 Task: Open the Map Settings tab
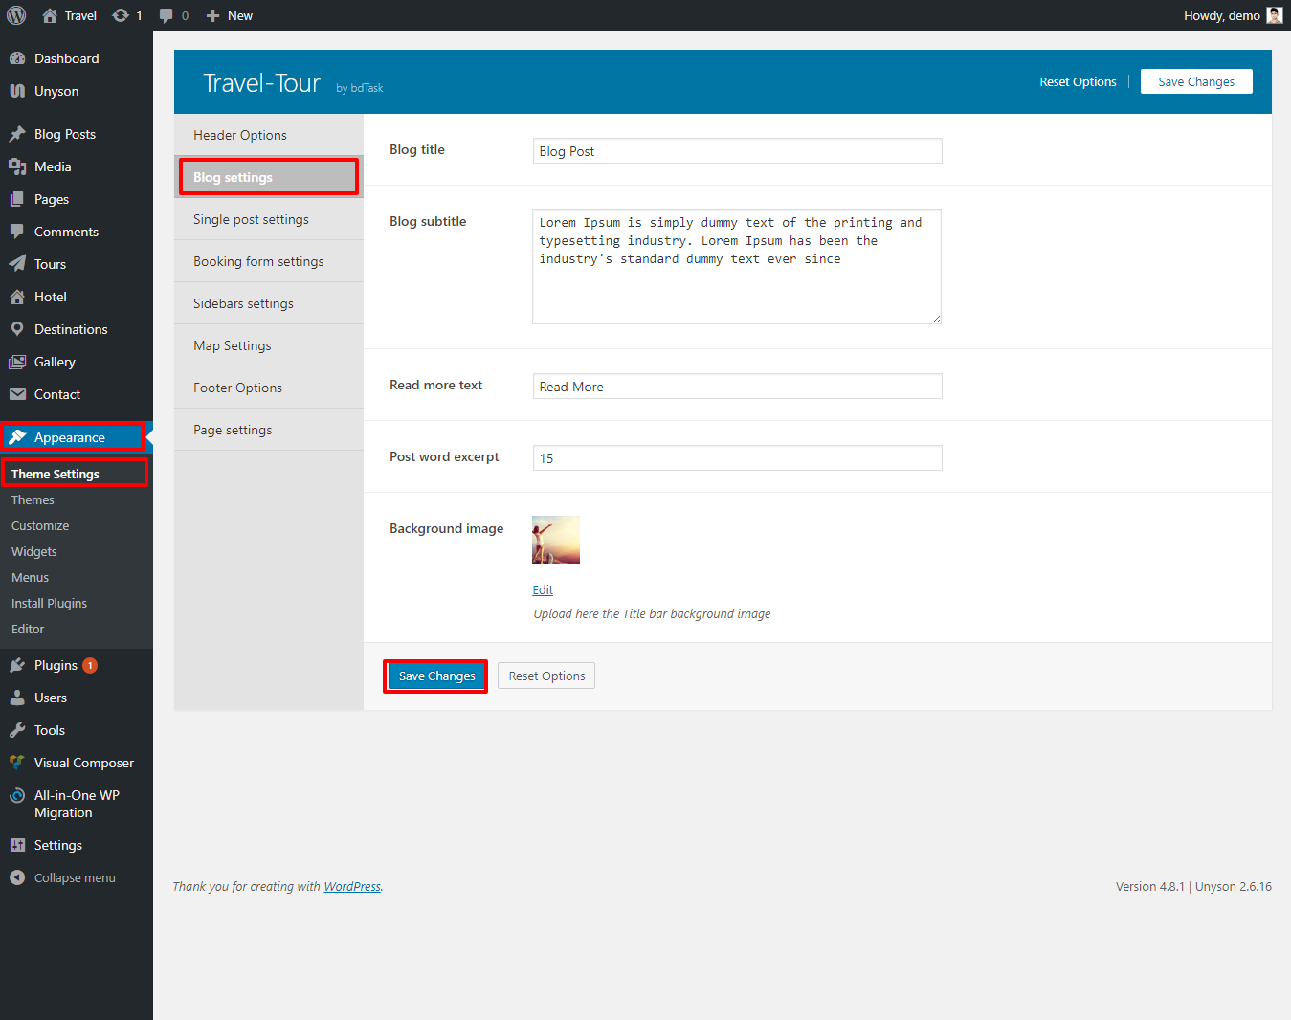269,345
